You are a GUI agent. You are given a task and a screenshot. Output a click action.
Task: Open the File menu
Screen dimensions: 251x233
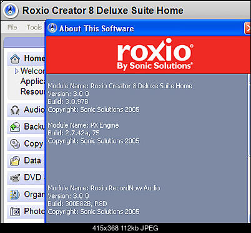click(x=12, y=27)
